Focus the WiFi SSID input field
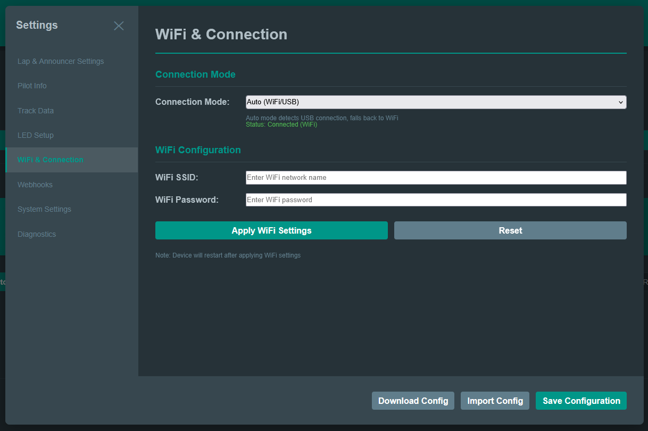The width and height of the screenshot is (648, 431). click(436, 178)
